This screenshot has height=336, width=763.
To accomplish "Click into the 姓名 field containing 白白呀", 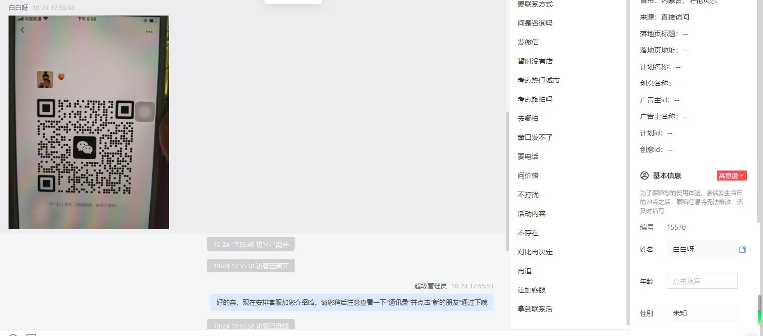I will coord(702,249).
